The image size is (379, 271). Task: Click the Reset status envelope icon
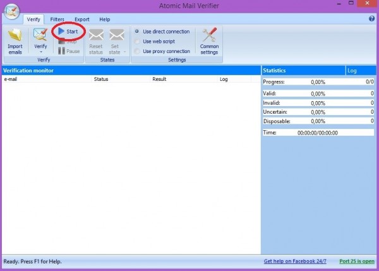click(96, 35)
